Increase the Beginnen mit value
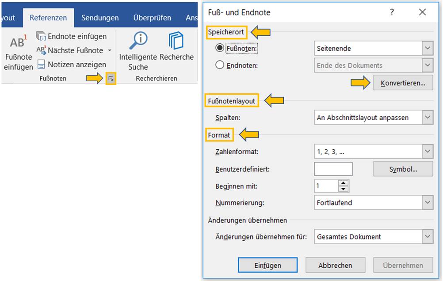This screenshot has height=281, width=443. pos(344,182)
